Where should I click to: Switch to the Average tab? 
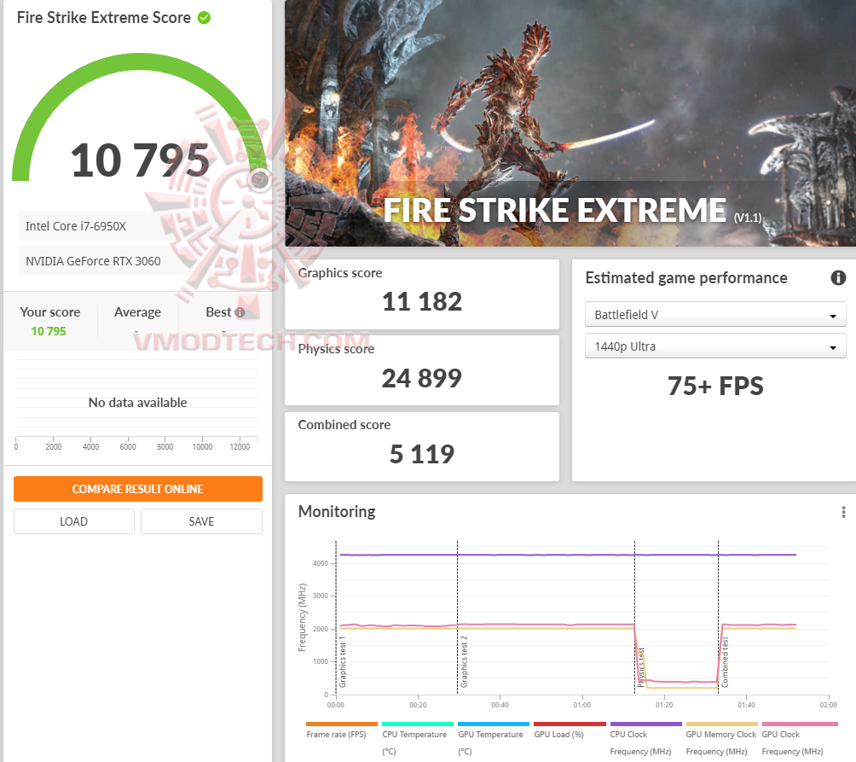pos(137,312)
